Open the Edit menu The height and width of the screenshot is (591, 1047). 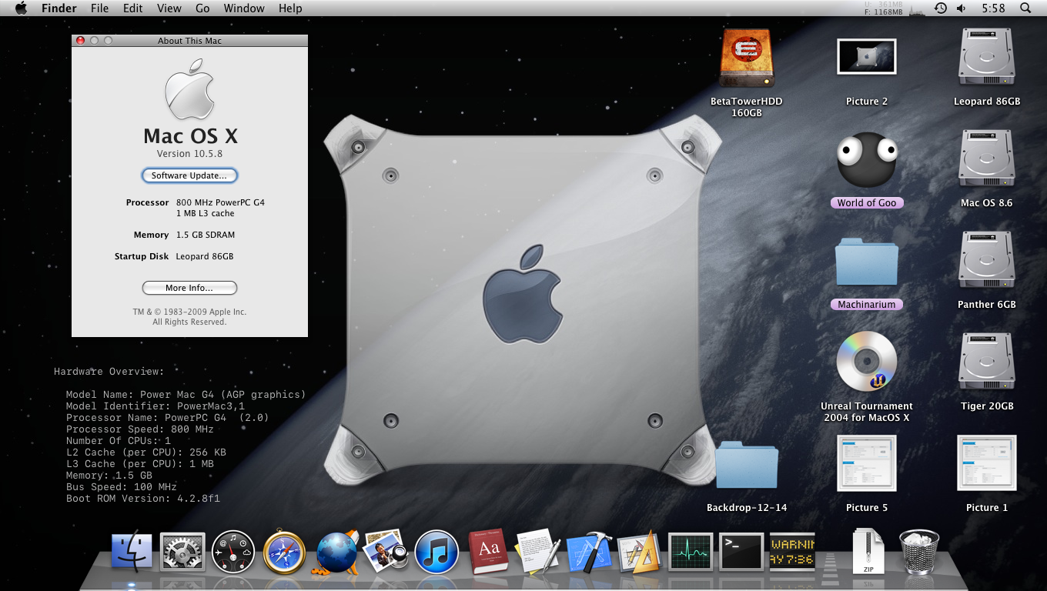pos(133,8)
